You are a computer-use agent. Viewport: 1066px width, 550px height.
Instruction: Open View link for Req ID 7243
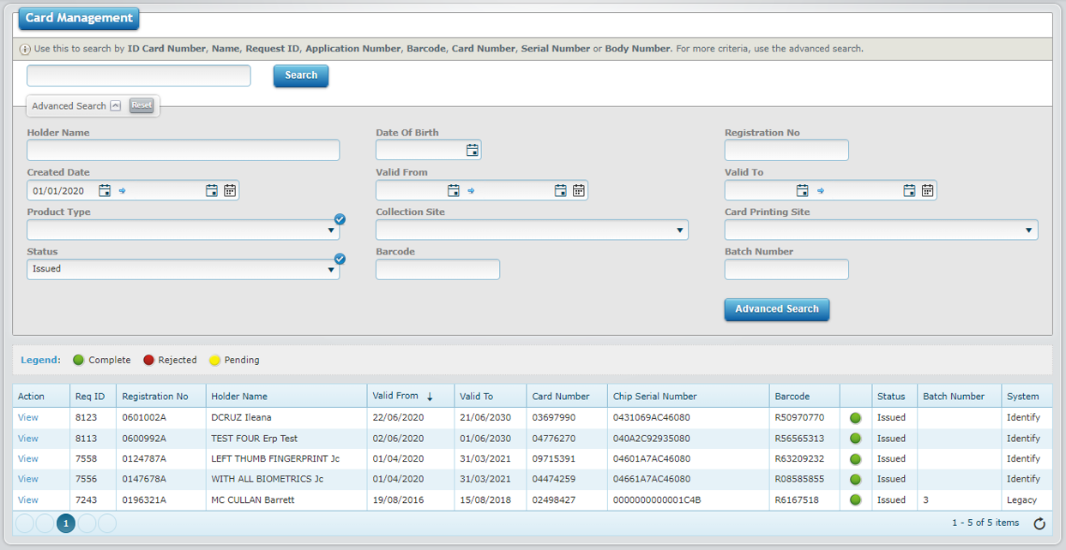click(x=27, y=499)
